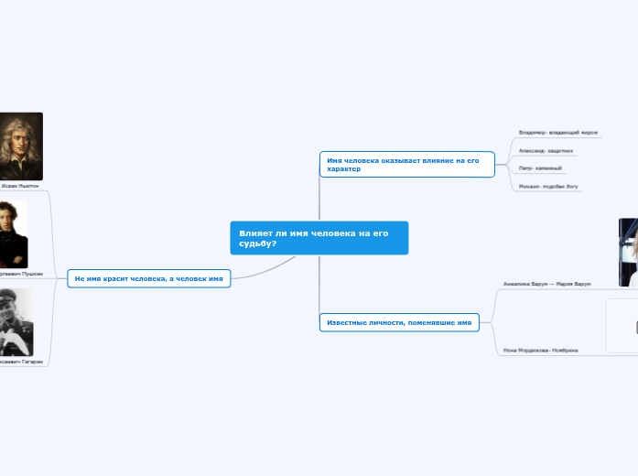Open Isaac Newton portrait image
Image resolution: width=638 pixels, height=476 pixels.
pos(20,146)
